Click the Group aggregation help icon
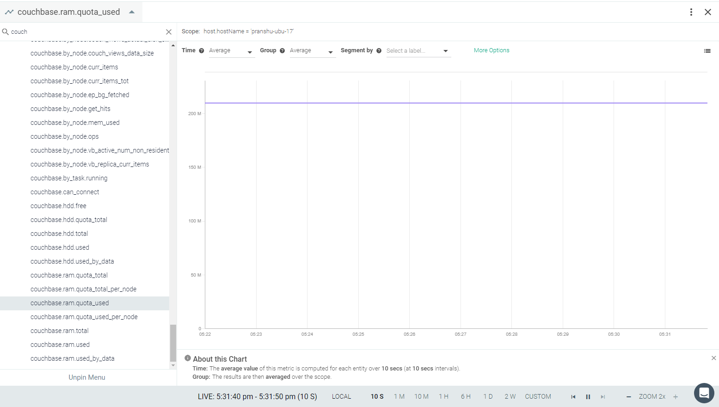719x407 pixels. (282, 51)
